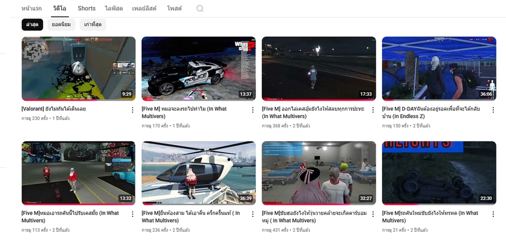Image resolution: width=506 pixels, height=241 pixels.
Task: Open three-dot menu for the 13:32 video
Action: tap(132, 214)
